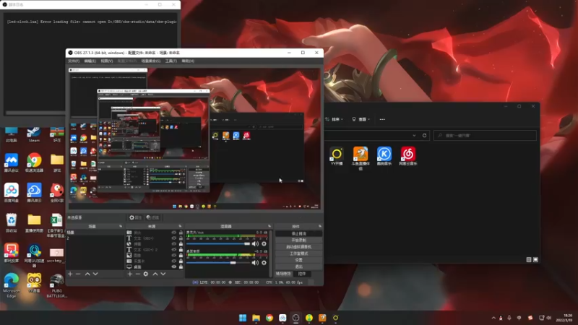
Task: Toggle visibility of the 图像 source
Action: pyautogui.click(x=174, y=255)
